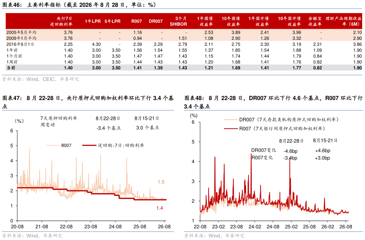Click the 26-02 x-axis label in chart 48
The width and height of the screenshot is (365, 240).
[328, 227]
